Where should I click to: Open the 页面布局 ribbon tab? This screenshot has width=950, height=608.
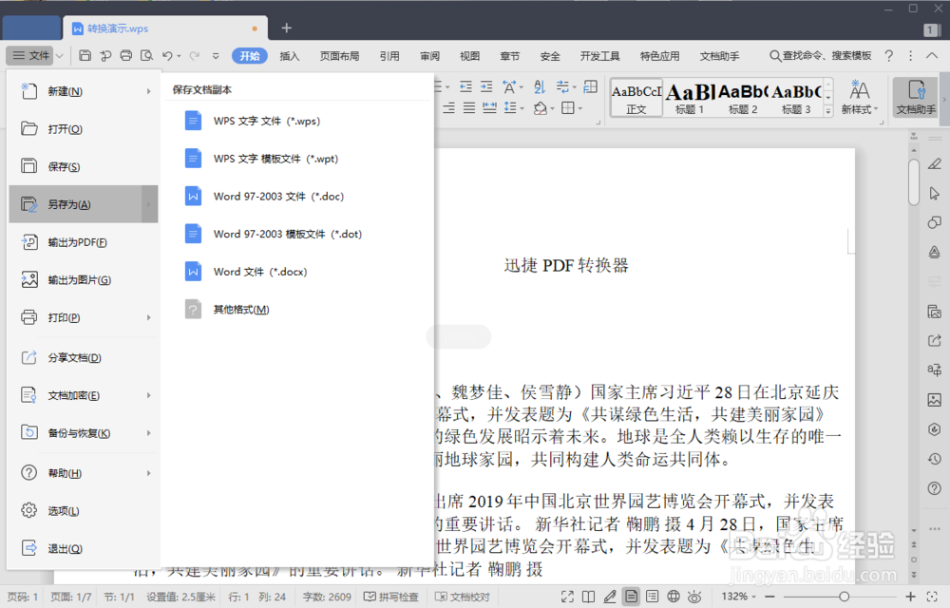tap(339, 56)
